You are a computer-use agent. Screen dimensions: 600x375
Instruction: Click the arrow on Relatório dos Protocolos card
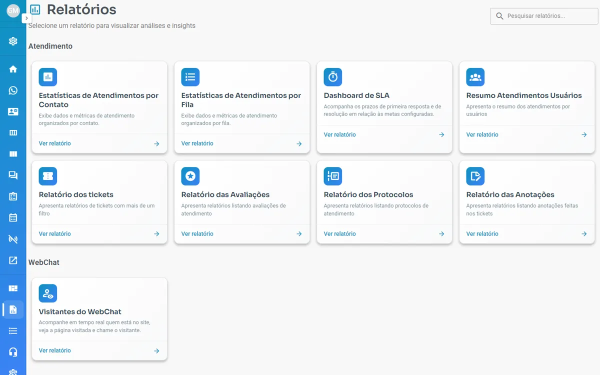point(441,234)
